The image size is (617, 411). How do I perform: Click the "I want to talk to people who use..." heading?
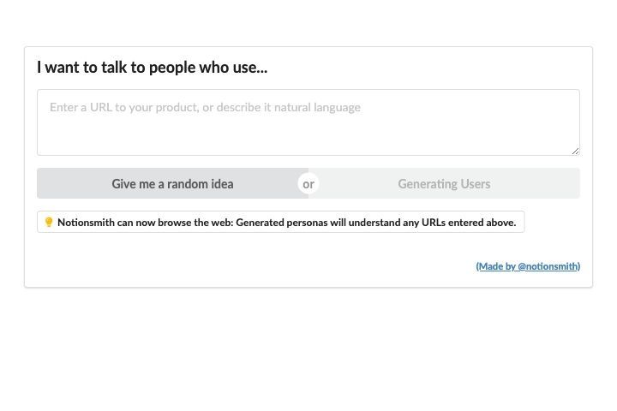tap(153, 68)
